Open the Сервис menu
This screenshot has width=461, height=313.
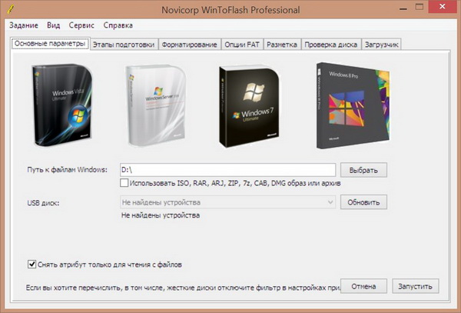(x=82, y=25)
